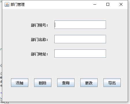This screenshot has height=104, width=130.
Task: Click the 删除 button
Action: [x=43, y=83]
